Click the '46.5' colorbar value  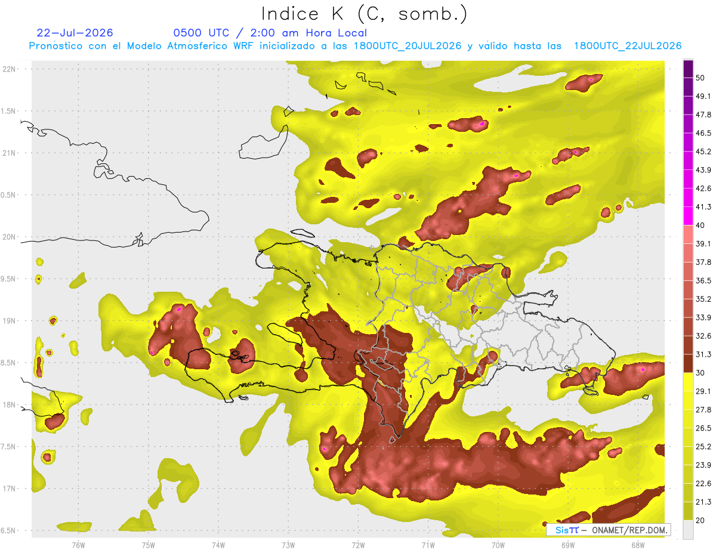pyautogui.click(x=703, y=133)
